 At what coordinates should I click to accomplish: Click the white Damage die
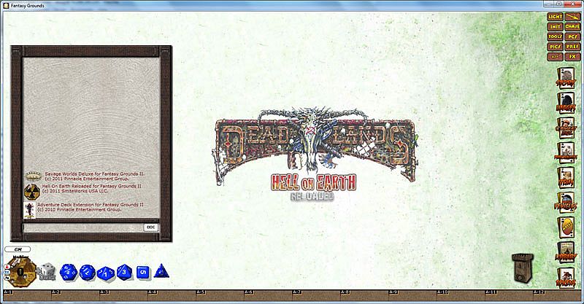click(47, 271)
